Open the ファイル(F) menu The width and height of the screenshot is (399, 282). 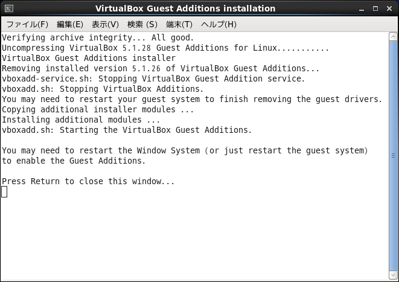[x=27, y=24]
